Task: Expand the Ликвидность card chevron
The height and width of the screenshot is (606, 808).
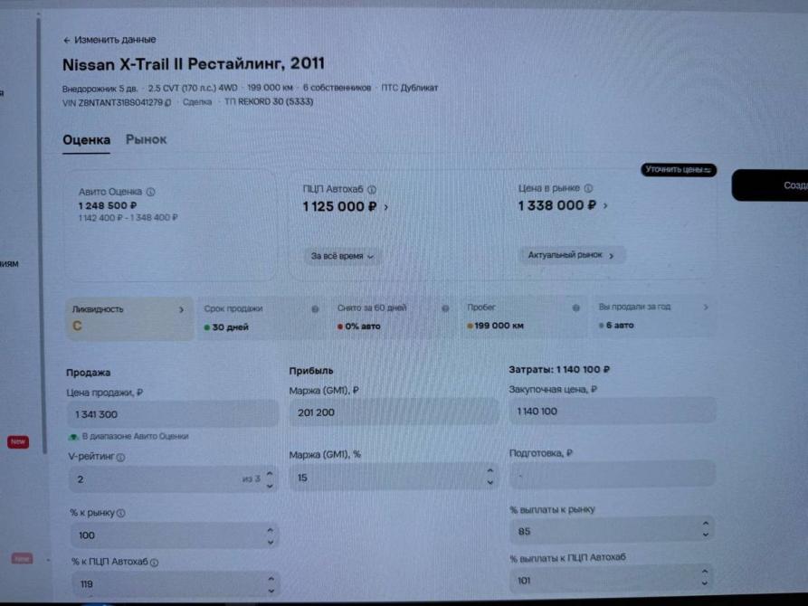Action: tap(181, 309)
